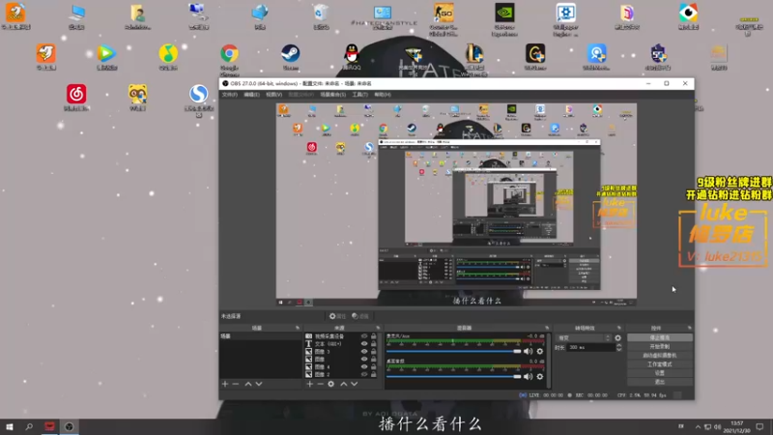The width and height of the screenshot is (773, 435).
Task: Pop out the 控件 dock panel
Action: pyautogui.click(x=689, y=328)
